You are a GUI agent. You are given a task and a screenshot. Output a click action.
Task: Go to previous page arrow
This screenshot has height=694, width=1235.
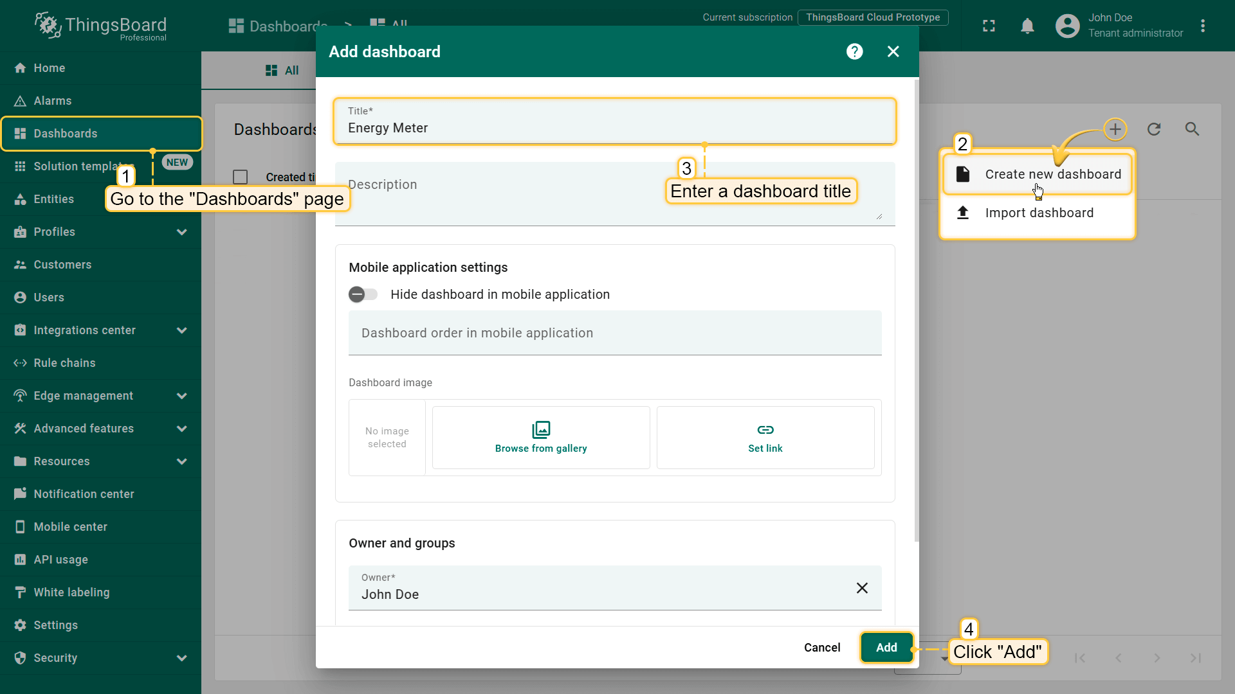(x=1119, y=658)
